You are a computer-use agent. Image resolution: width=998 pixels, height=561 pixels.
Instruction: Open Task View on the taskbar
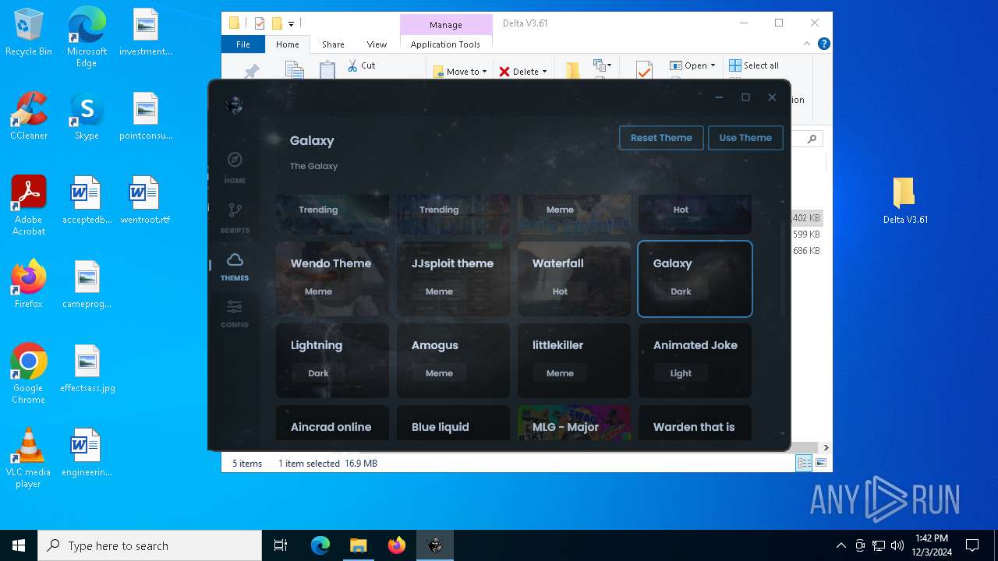click(x=281, y=545)
